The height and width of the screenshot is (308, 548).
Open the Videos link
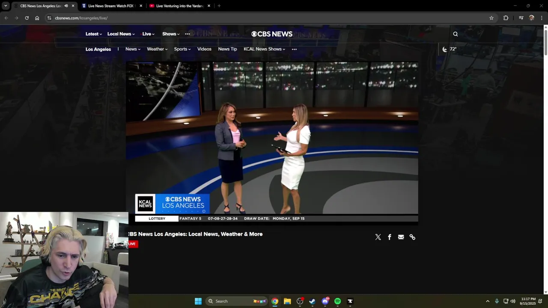coord(204,49)
